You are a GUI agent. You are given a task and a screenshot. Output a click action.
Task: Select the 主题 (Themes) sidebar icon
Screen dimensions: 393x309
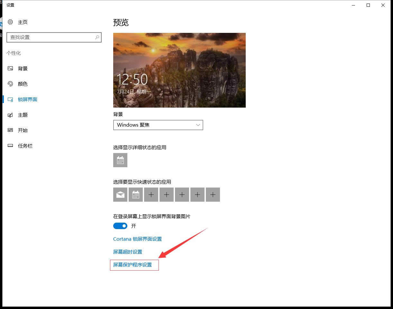click(10, 115)
